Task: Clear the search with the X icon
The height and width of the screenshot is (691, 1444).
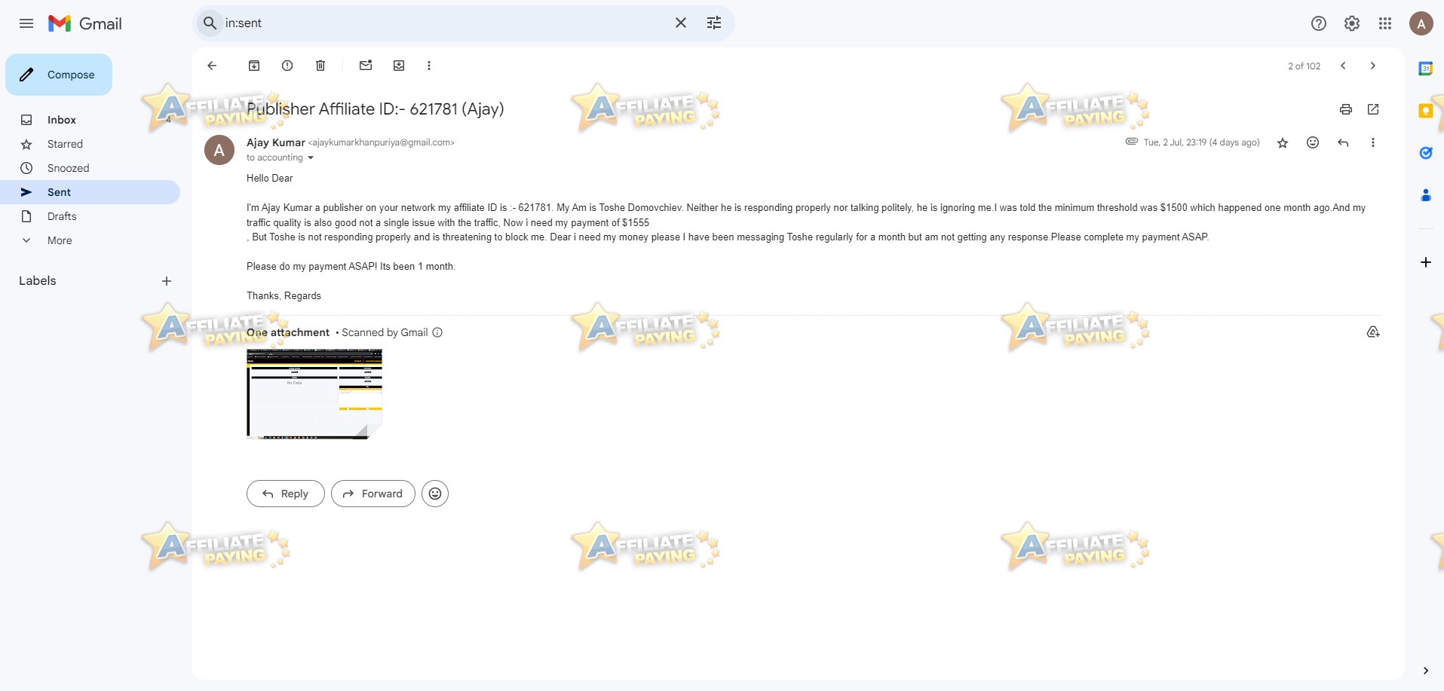Action: [x=681, y=23]
